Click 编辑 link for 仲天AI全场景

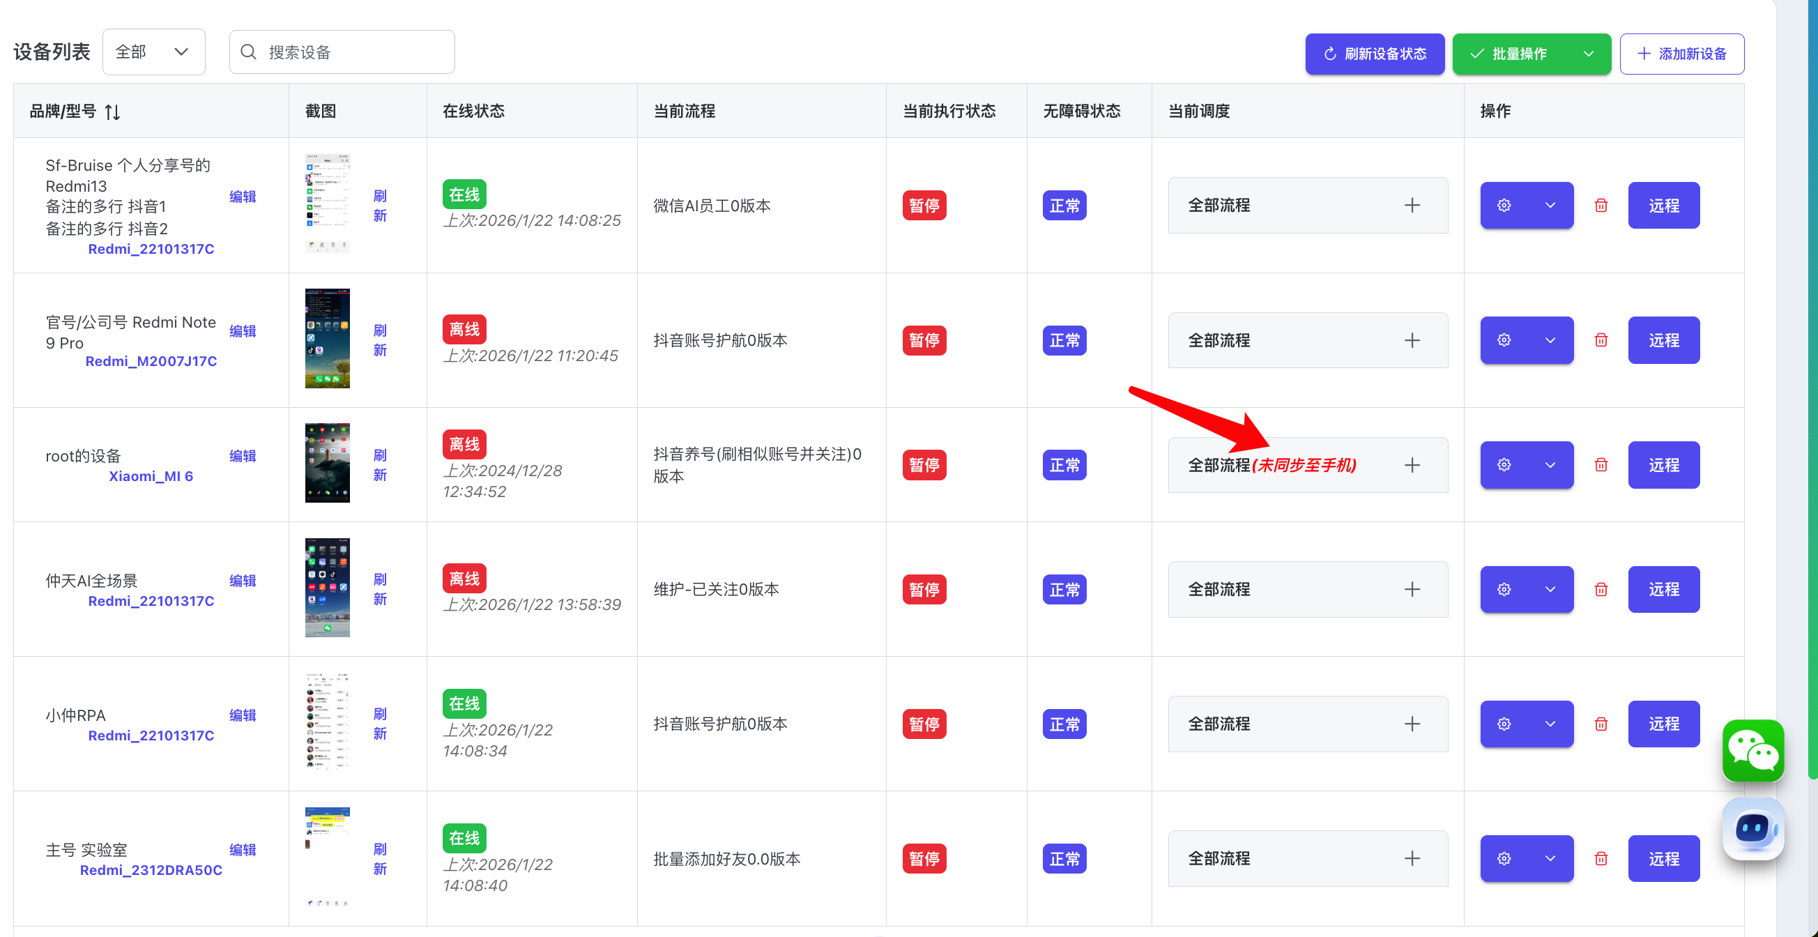242,581
